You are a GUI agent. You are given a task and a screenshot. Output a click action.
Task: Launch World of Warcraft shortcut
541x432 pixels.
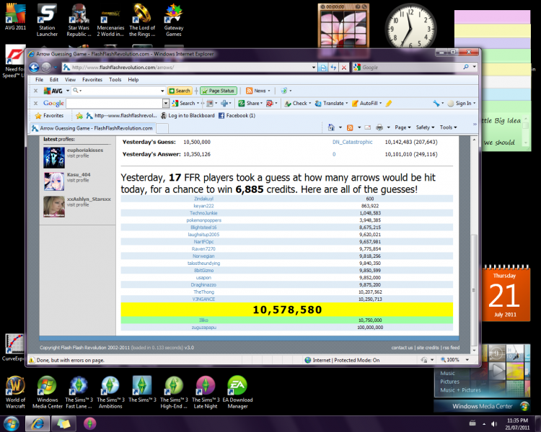[x=15, y=392]
